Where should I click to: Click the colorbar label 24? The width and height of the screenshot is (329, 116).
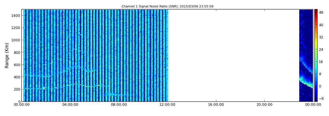321,50
